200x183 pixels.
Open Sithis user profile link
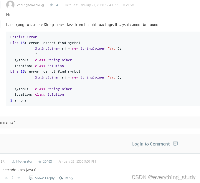(5, 161)
